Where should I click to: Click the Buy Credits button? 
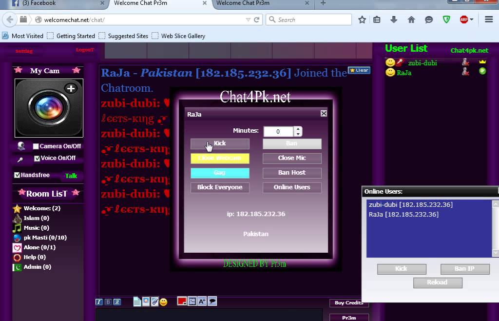click(349, 303)
